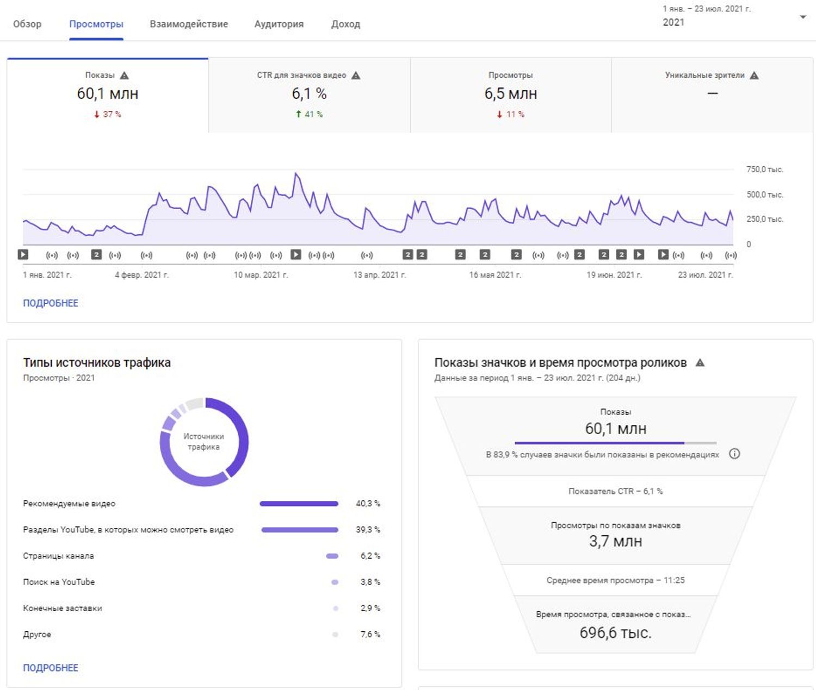
Task: Click play video marker between March and April
Action: pyautogui.click(x=296, y=254)
